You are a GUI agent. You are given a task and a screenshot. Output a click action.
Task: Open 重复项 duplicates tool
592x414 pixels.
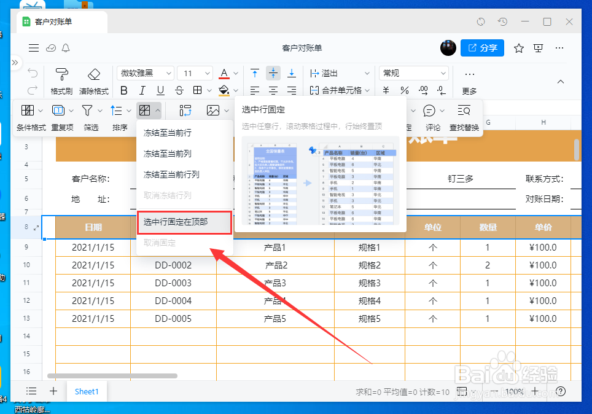click(x=62, y=117)
